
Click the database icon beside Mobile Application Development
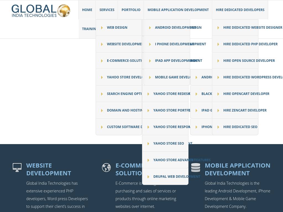click(196, 167)
